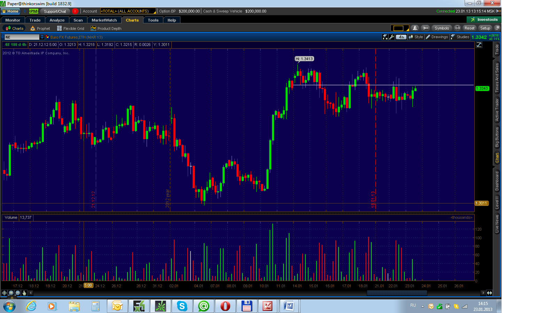Switch to the Analyze tab
This screenshot has height=313, width=544.
57,20
